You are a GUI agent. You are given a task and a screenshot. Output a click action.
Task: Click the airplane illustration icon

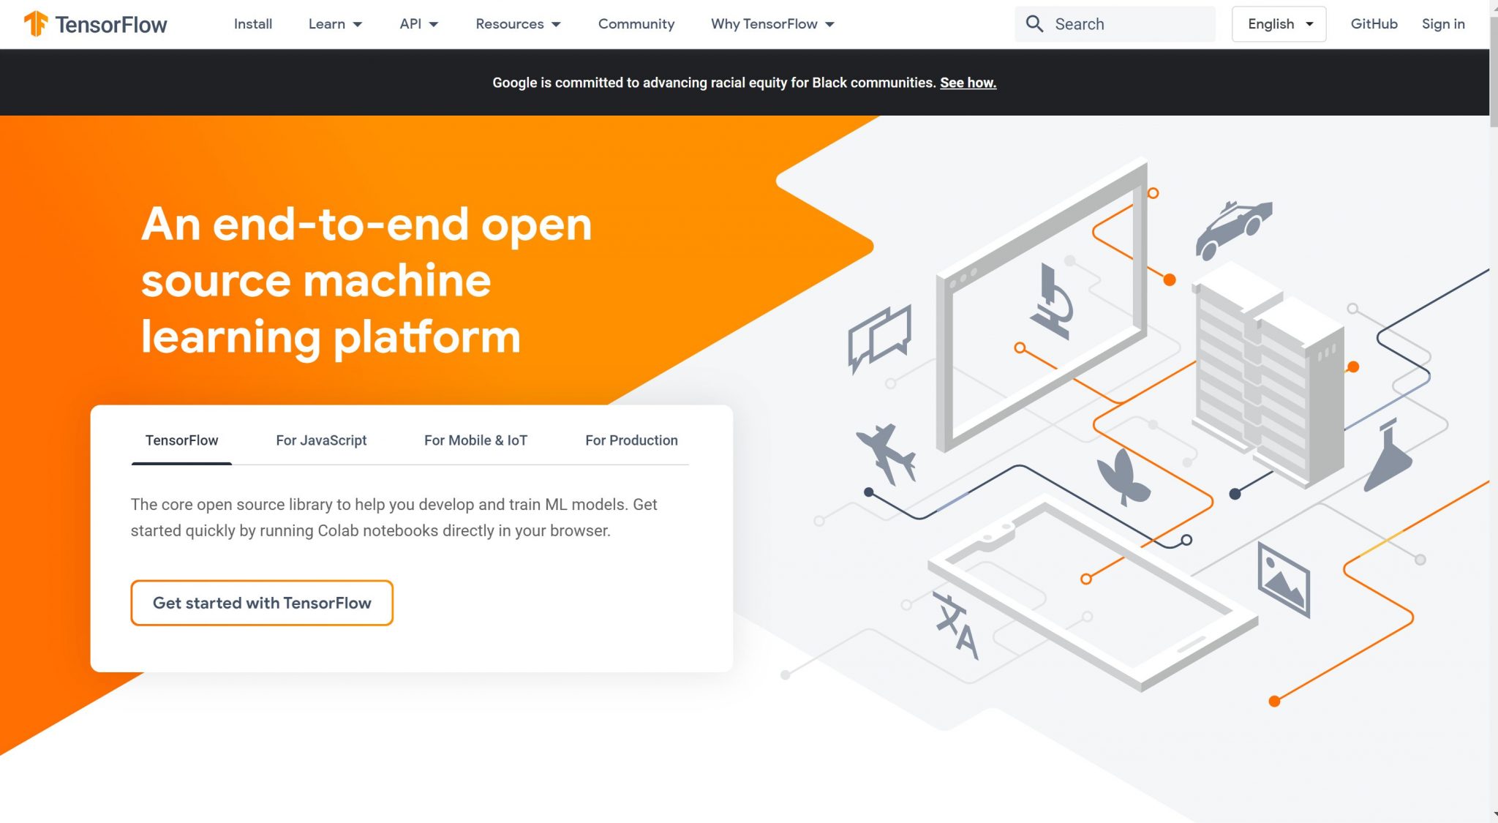[886, 454]
